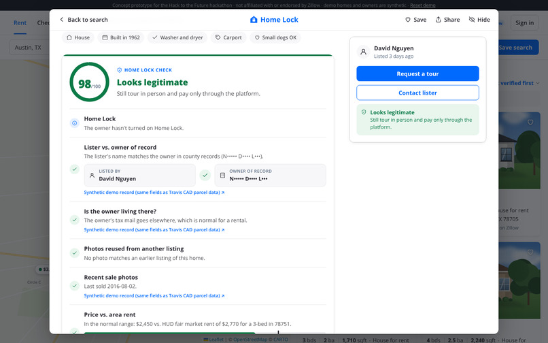Click the Looks legitimate shield in sidebar
548x343 pixels.
pyautogui.click(x=364, y=112)
